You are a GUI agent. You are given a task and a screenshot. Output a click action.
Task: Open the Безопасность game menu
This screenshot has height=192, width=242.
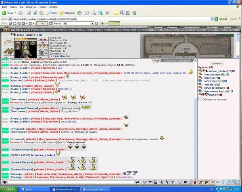[192, 27]
